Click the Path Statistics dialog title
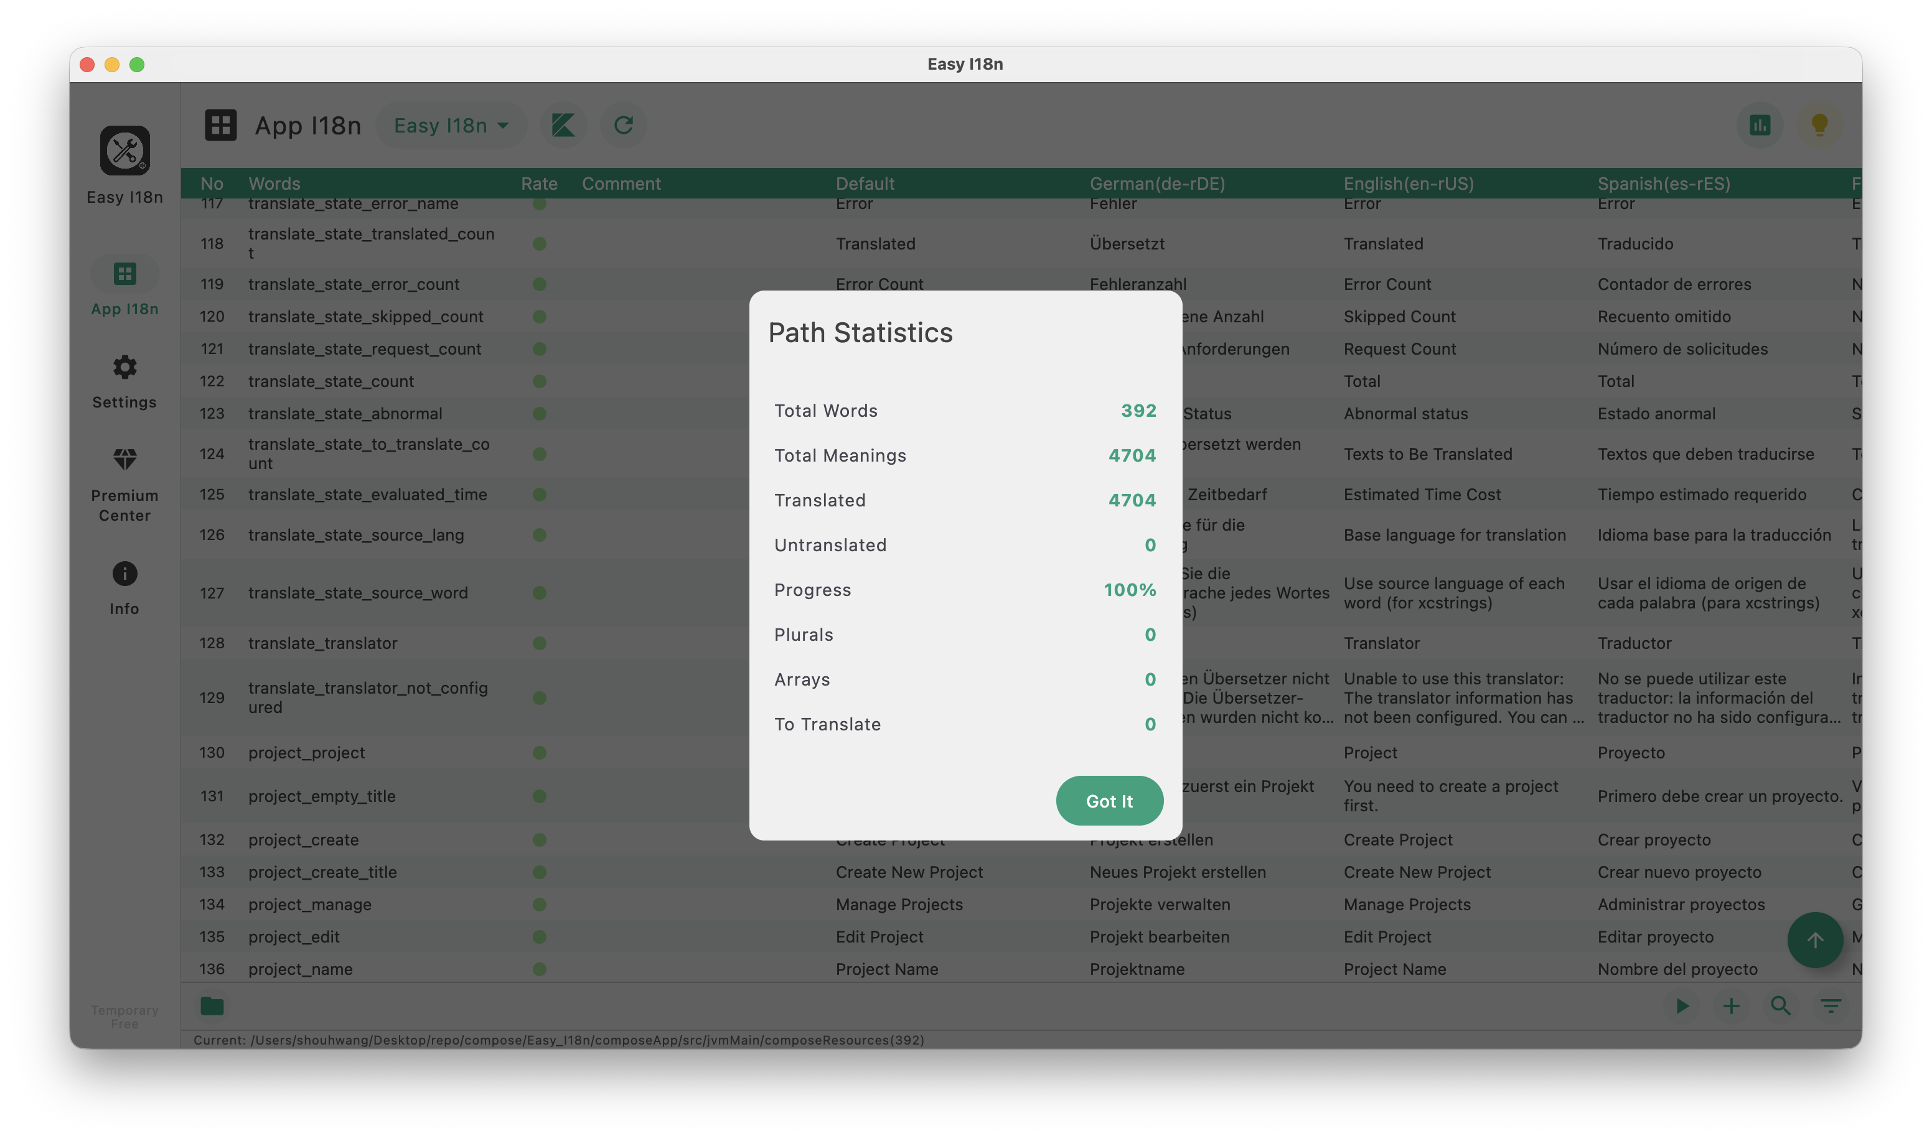Image resolution: width=1932 pixels, height=1141 pixels. (860, 333)
